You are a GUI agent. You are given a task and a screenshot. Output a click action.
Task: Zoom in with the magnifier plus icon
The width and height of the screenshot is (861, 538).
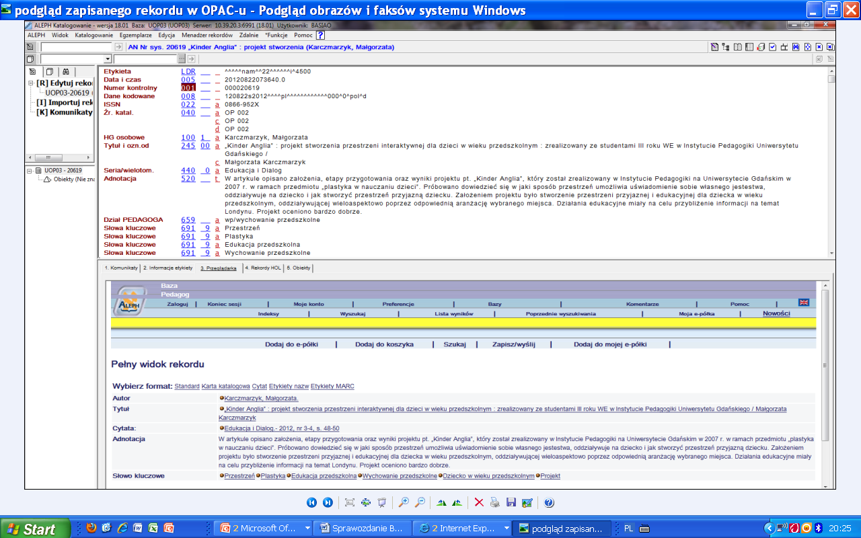pyautogui.click(x=404, y=502)
